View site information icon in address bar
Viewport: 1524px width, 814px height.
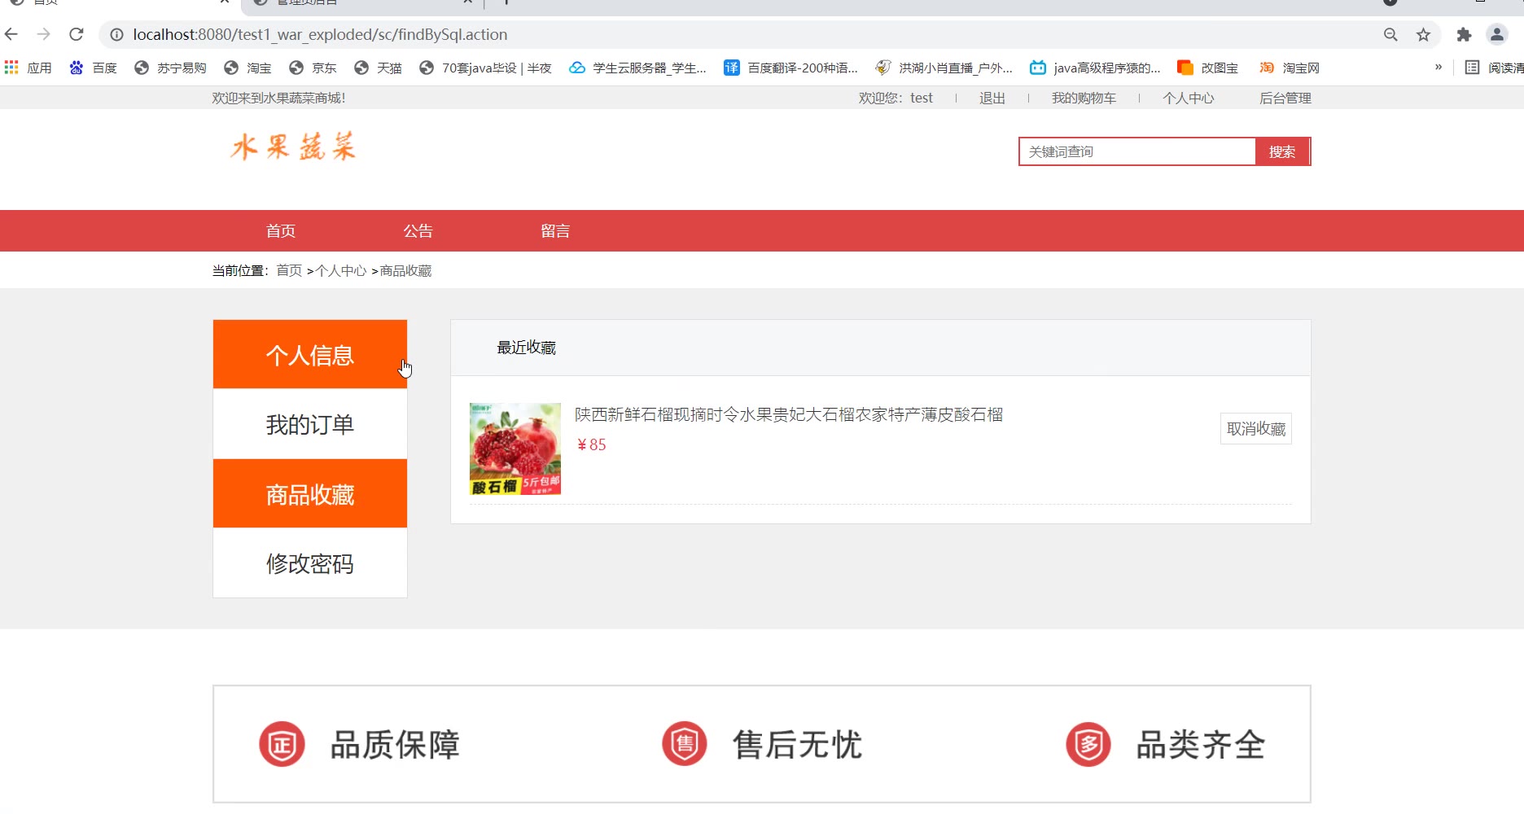pos(116,34)
